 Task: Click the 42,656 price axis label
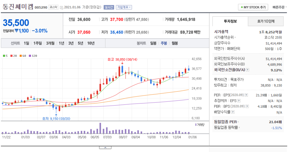click(197, 59)
